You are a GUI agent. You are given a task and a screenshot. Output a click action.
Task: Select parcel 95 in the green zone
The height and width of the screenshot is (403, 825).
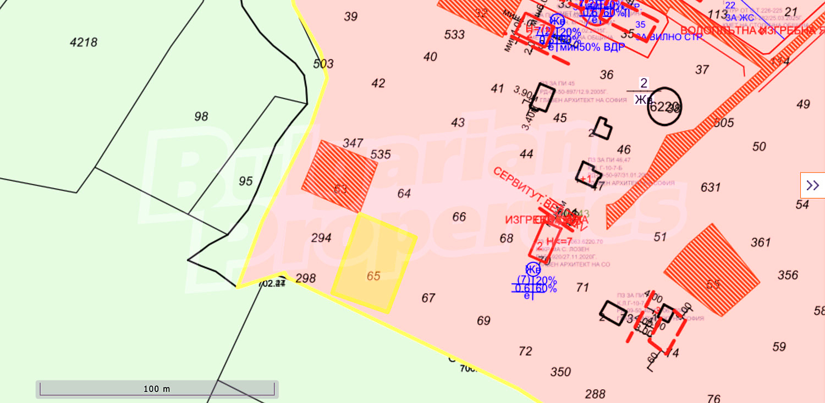click(246, 181)
